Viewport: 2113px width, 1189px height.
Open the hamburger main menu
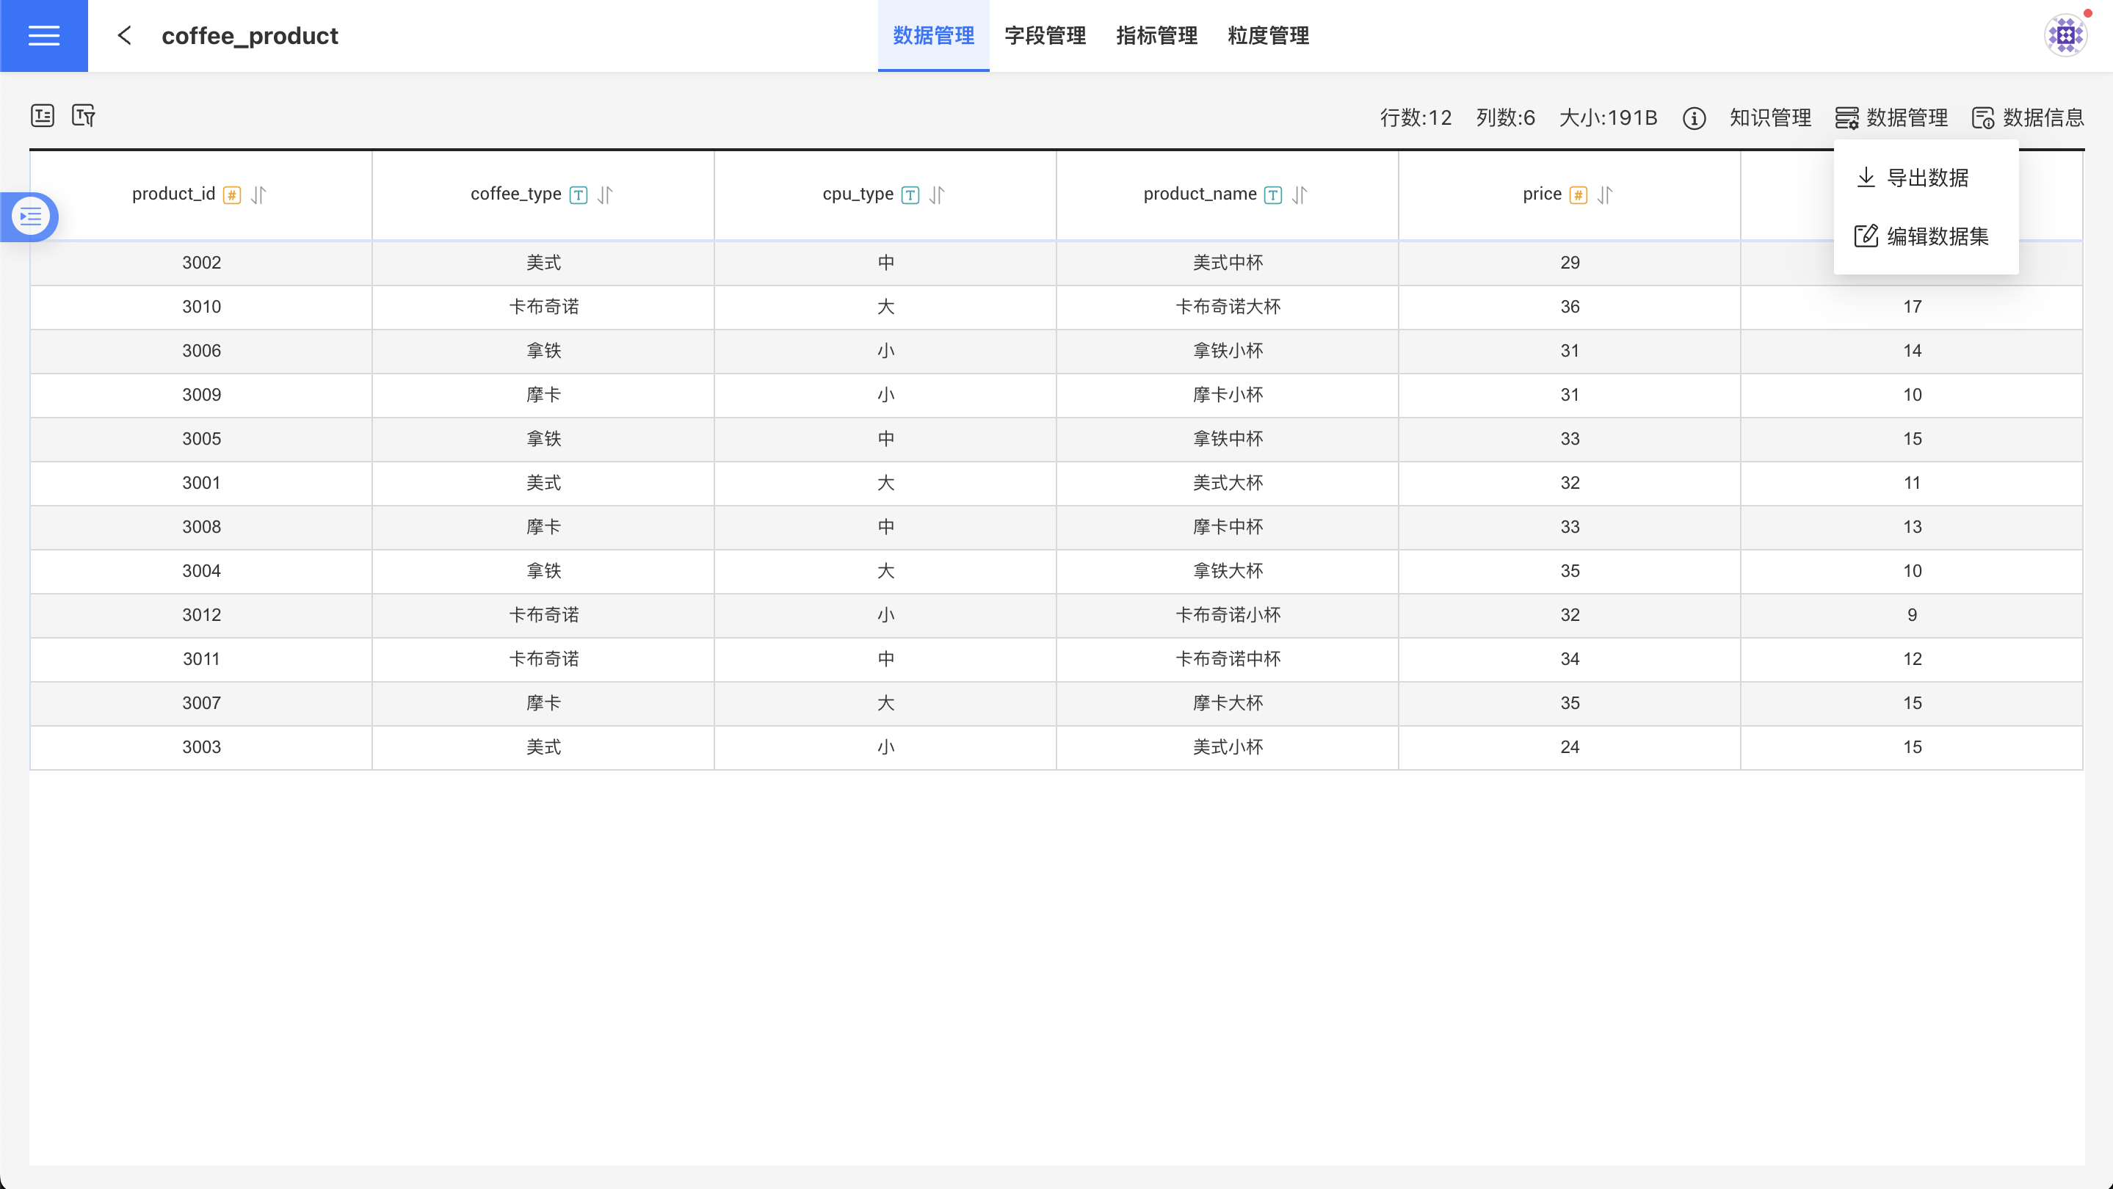tap(43, 35)
